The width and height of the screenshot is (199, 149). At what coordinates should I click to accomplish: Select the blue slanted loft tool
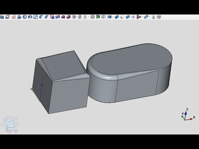(x=46, y=17)
